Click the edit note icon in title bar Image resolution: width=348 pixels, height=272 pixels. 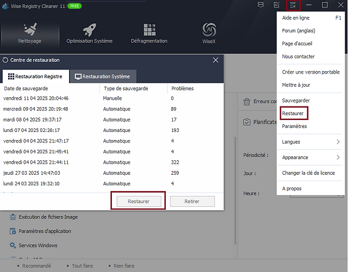click(277, 5)
